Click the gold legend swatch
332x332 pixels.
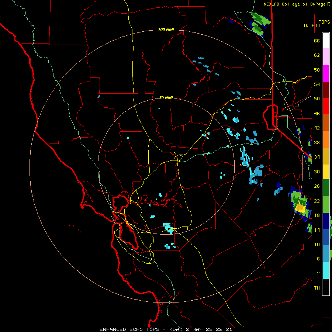[326, 156]
